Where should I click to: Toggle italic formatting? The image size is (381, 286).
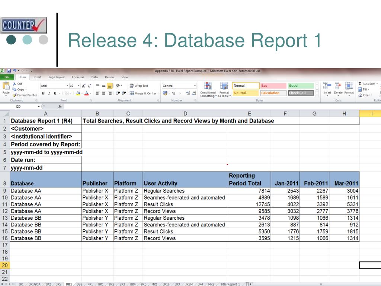click(49, 93)
